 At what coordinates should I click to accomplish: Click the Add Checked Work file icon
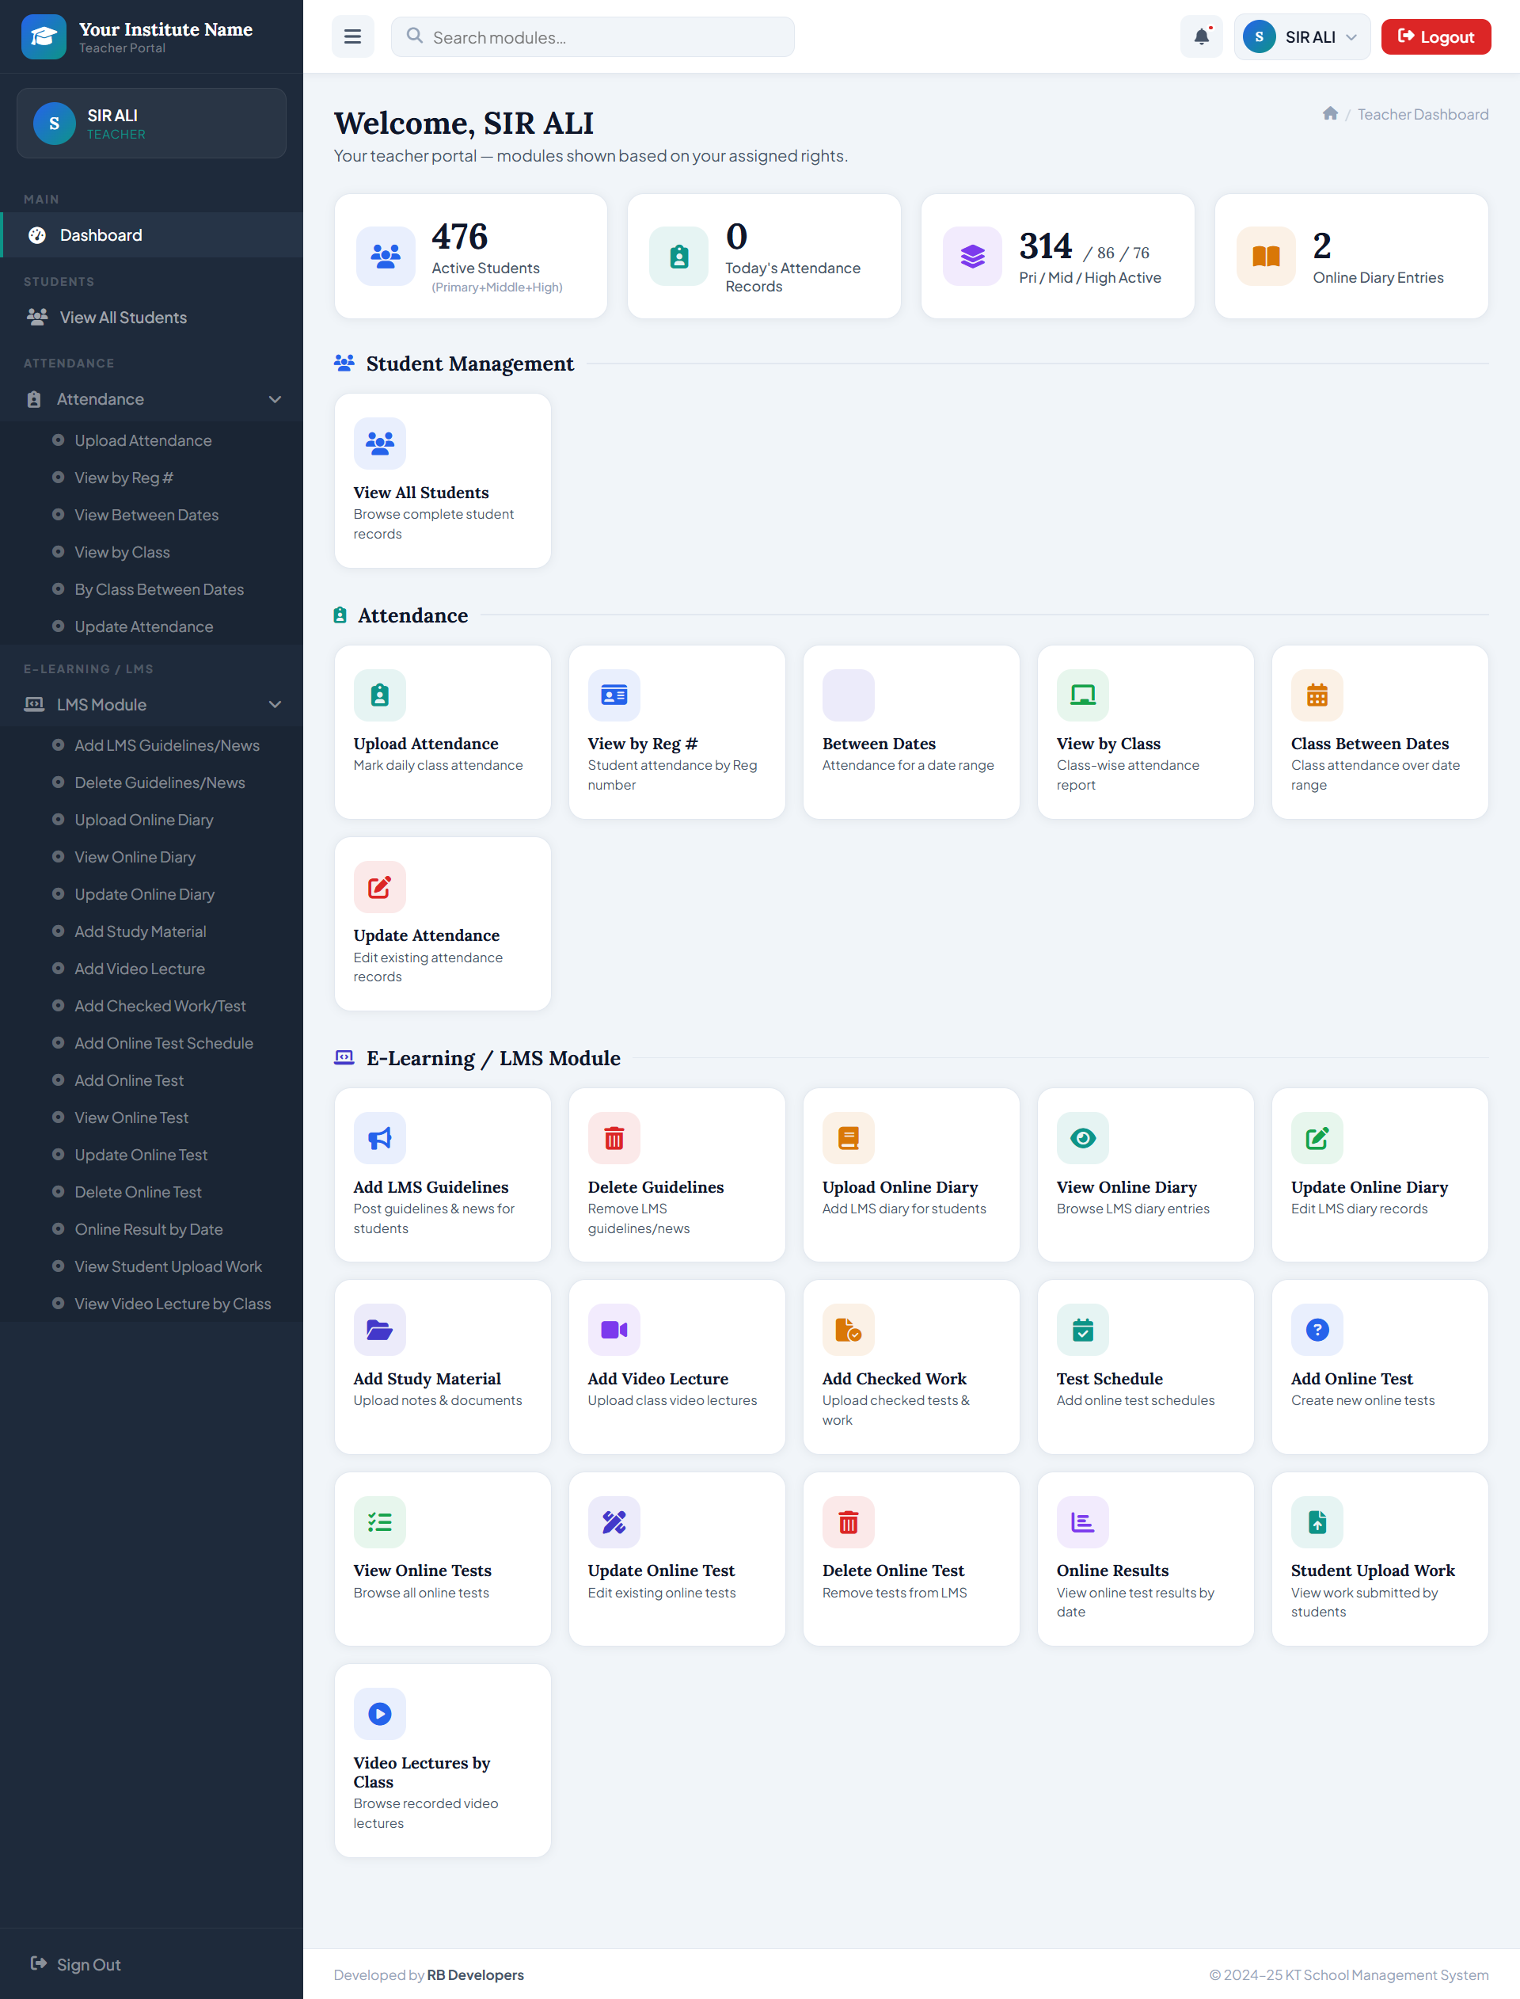[849, 1331]
